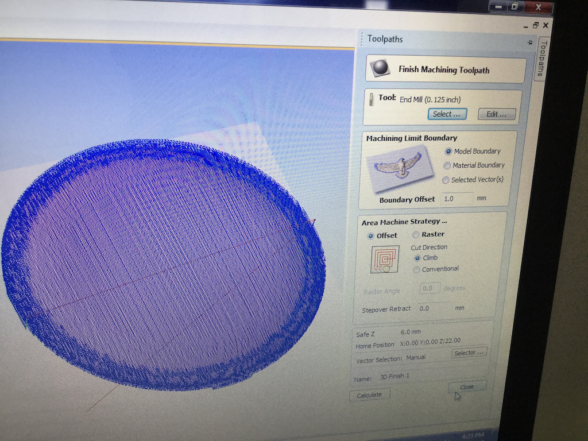Viewport: 588px width, 441px height.
Task: Click the pin icon in Toolpaths panel
Action: point(529,42)
